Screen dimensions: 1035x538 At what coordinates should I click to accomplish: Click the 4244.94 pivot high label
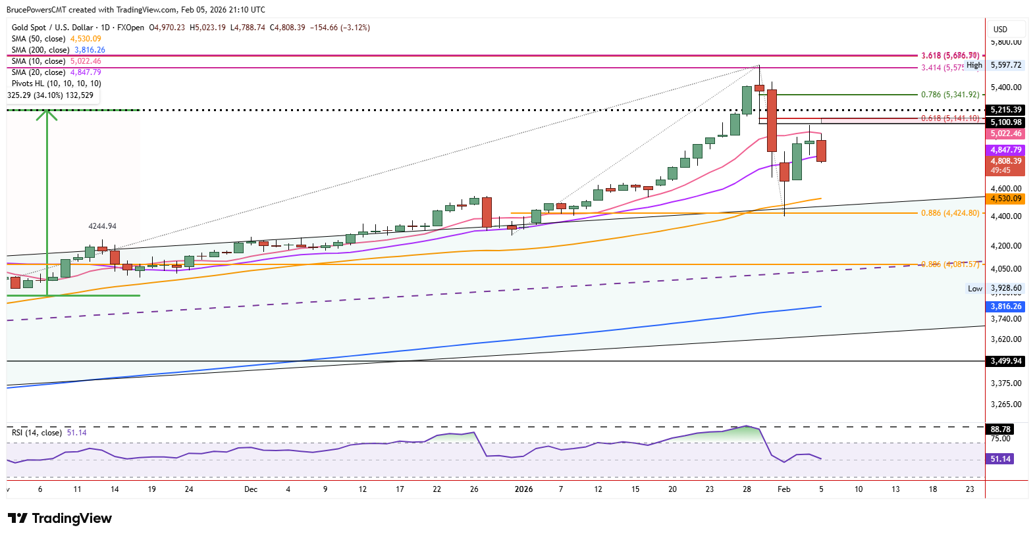[x=102, y=226]
